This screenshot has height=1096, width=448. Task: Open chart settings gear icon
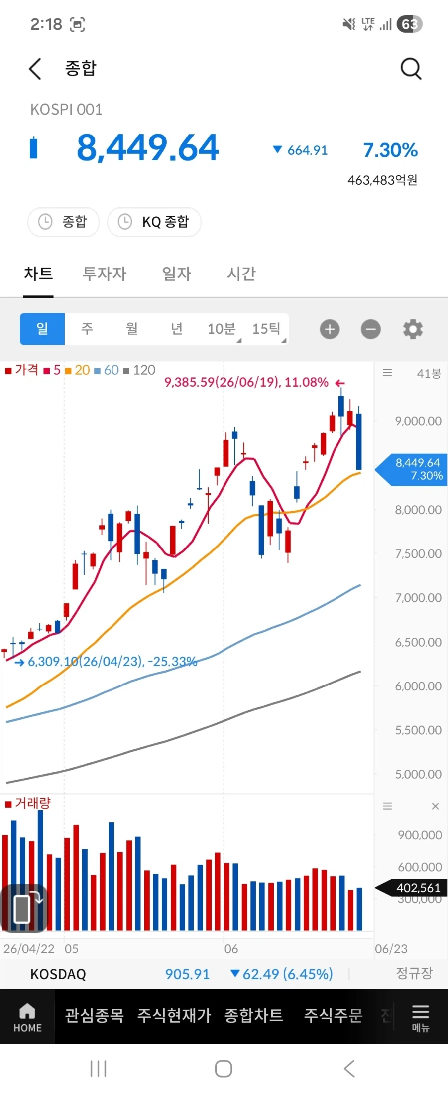click(413, 329)
